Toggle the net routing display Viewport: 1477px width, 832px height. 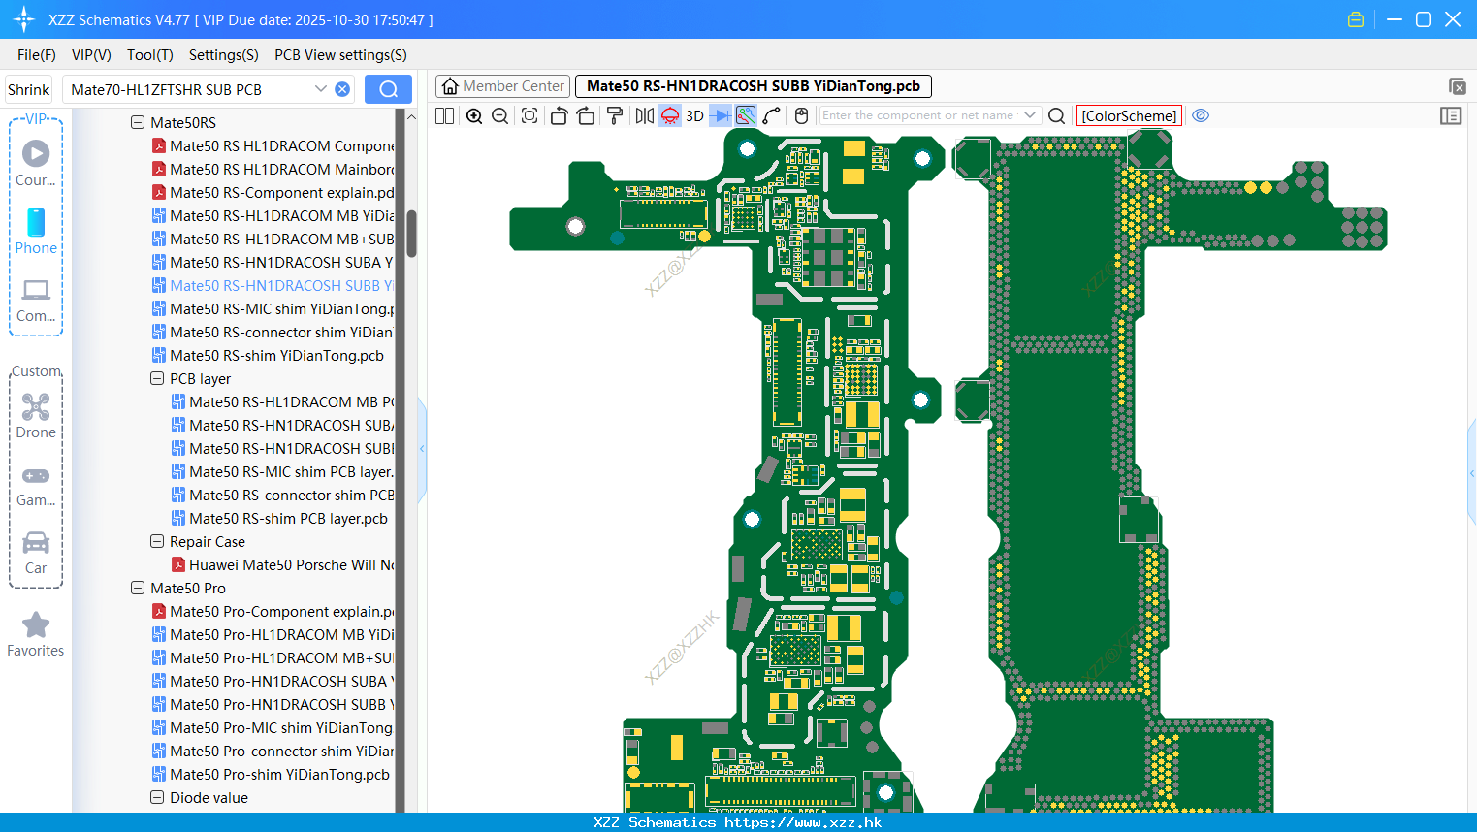(x=746, y=115)
